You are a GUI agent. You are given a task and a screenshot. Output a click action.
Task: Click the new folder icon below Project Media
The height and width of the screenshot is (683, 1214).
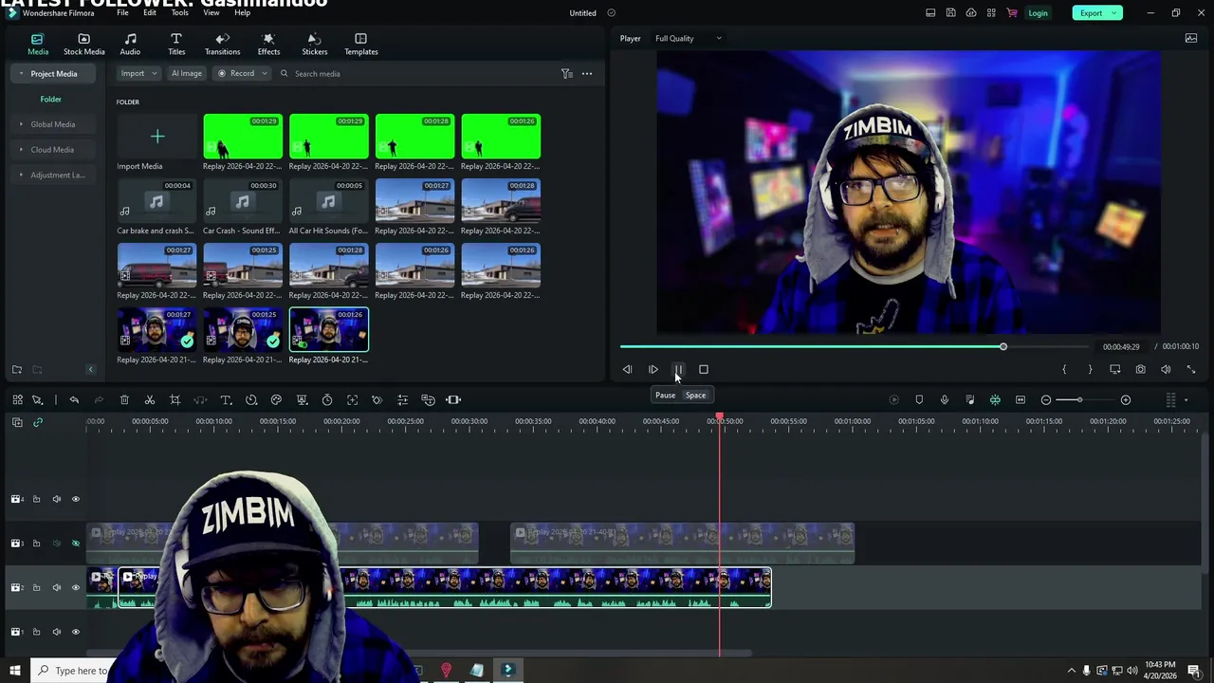(17, 370)
